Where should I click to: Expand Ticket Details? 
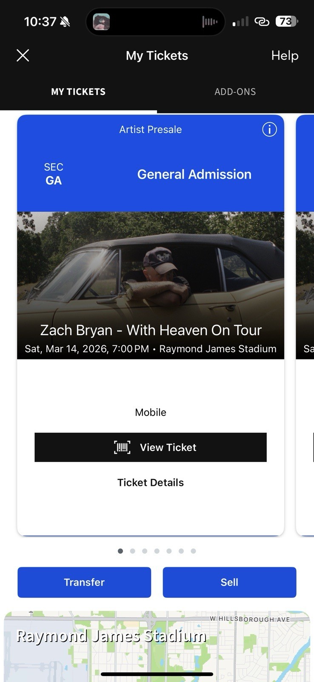point(150,482)
